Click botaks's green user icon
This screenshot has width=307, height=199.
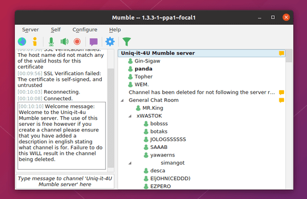tap(146, 131)
